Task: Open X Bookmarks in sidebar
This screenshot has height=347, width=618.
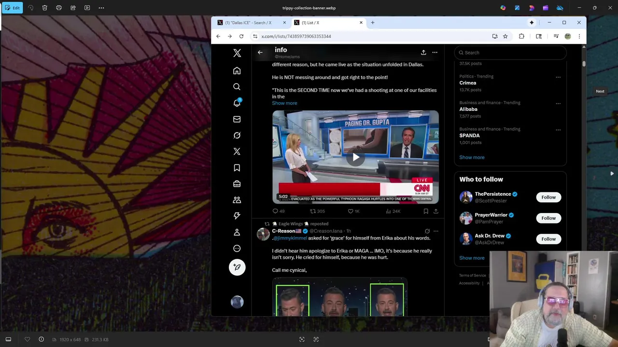Action: (x=237, y=168)
